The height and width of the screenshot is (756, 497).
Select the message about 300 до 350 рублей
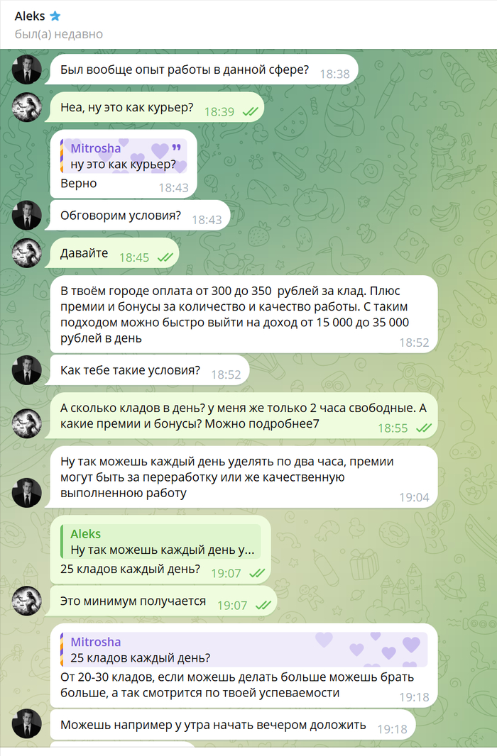click(x=244, y=314)
